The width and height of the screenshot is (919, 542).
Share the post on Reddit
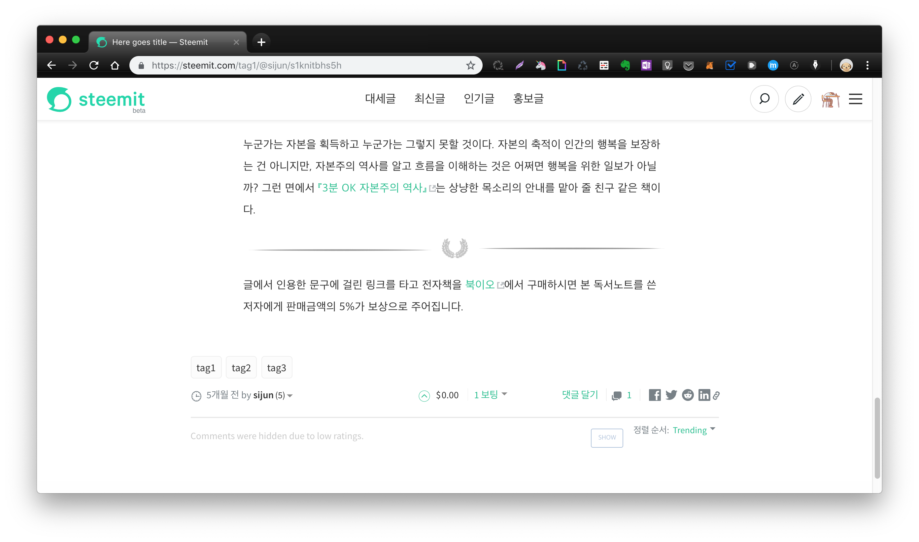coord(688,395)
